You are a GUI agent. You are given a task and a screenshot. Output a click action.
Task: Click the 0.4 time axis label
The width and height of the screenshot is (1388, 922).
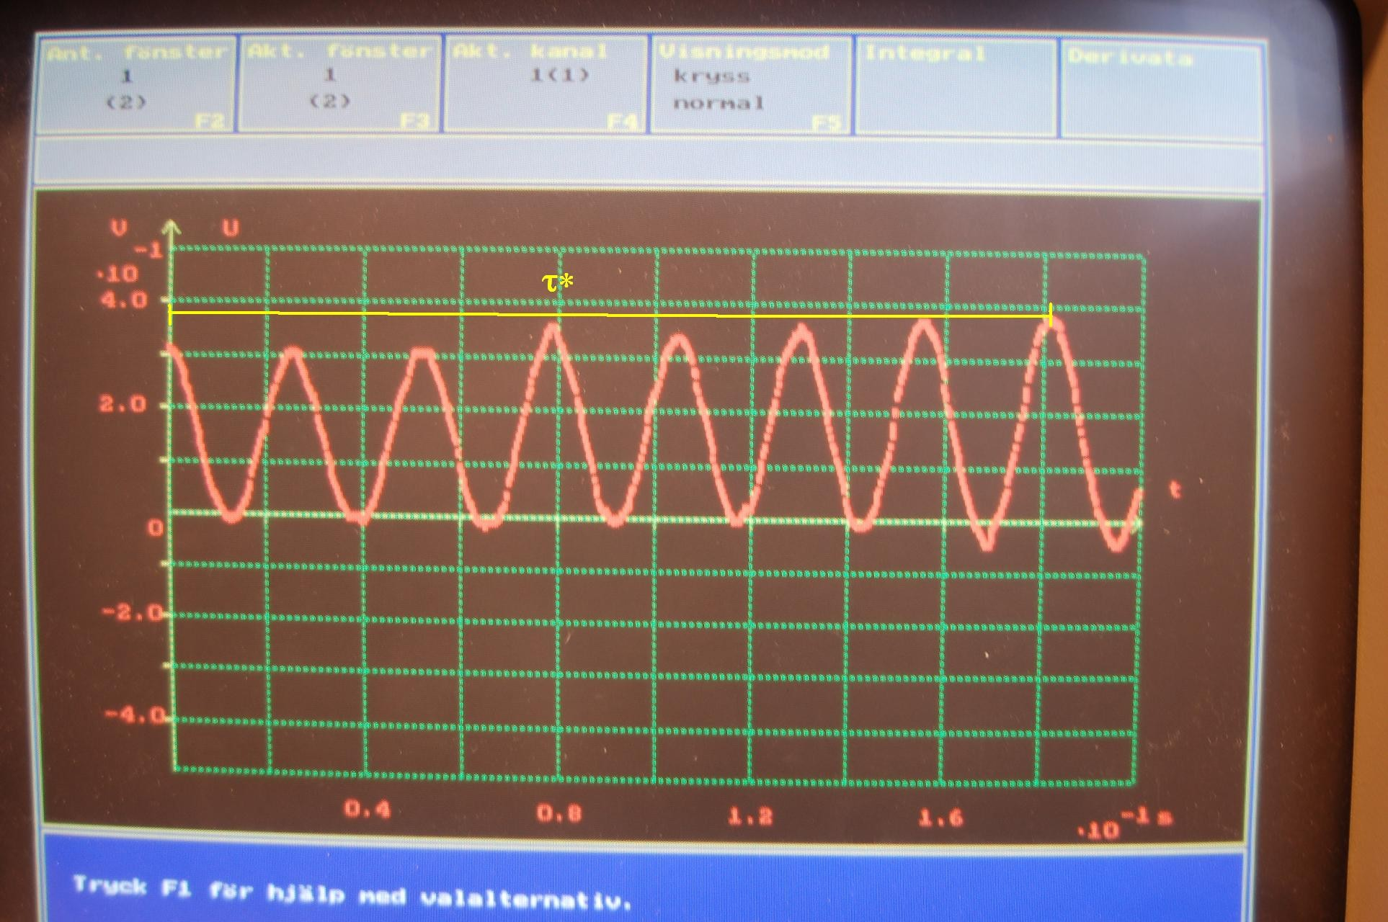(x=368, y=809)
